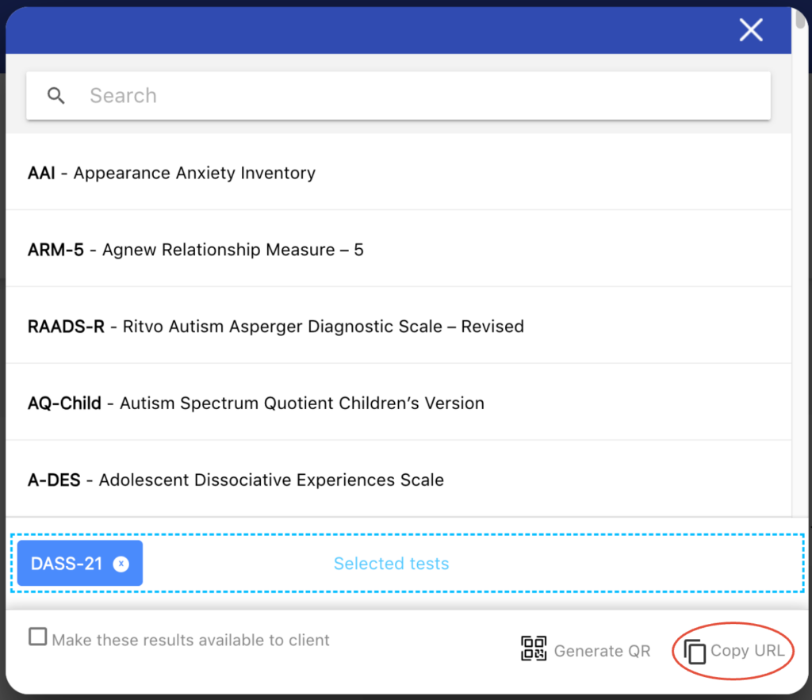
Task: Focus the Search input field
Action: [x=398, y=96]
